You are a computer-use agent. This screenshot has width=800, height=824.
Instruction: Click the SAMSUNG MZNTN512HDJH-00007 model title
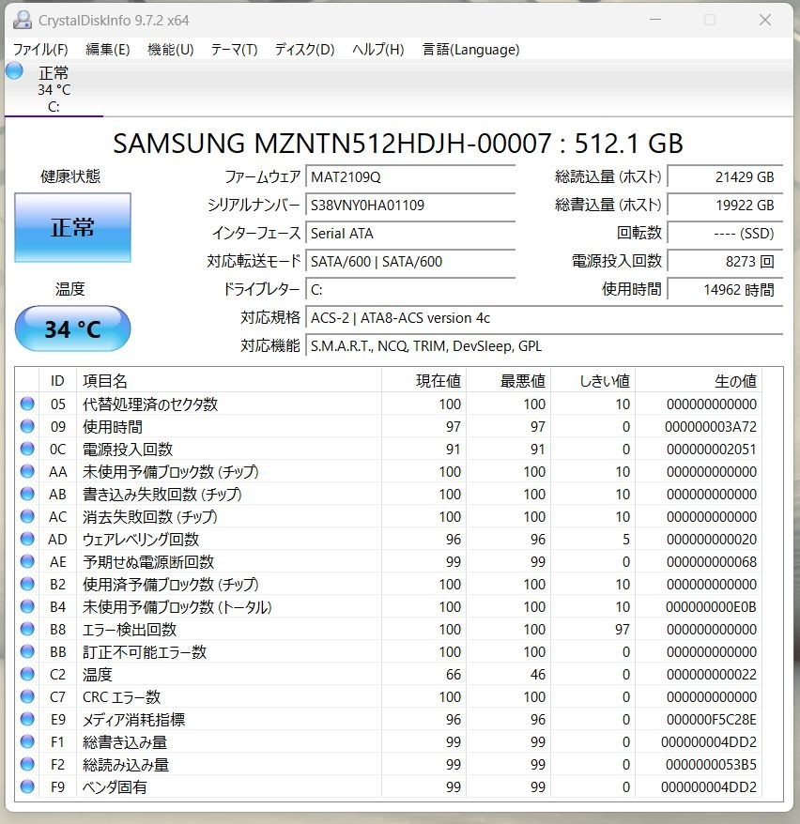pyautogui.click(x=398, y=144)
